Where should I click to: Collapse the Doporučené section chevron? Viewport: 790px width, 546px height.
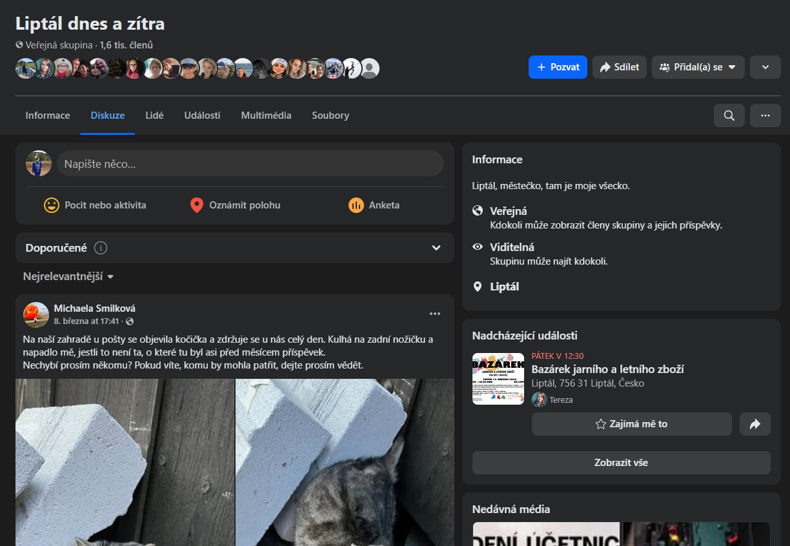[436, 248]
